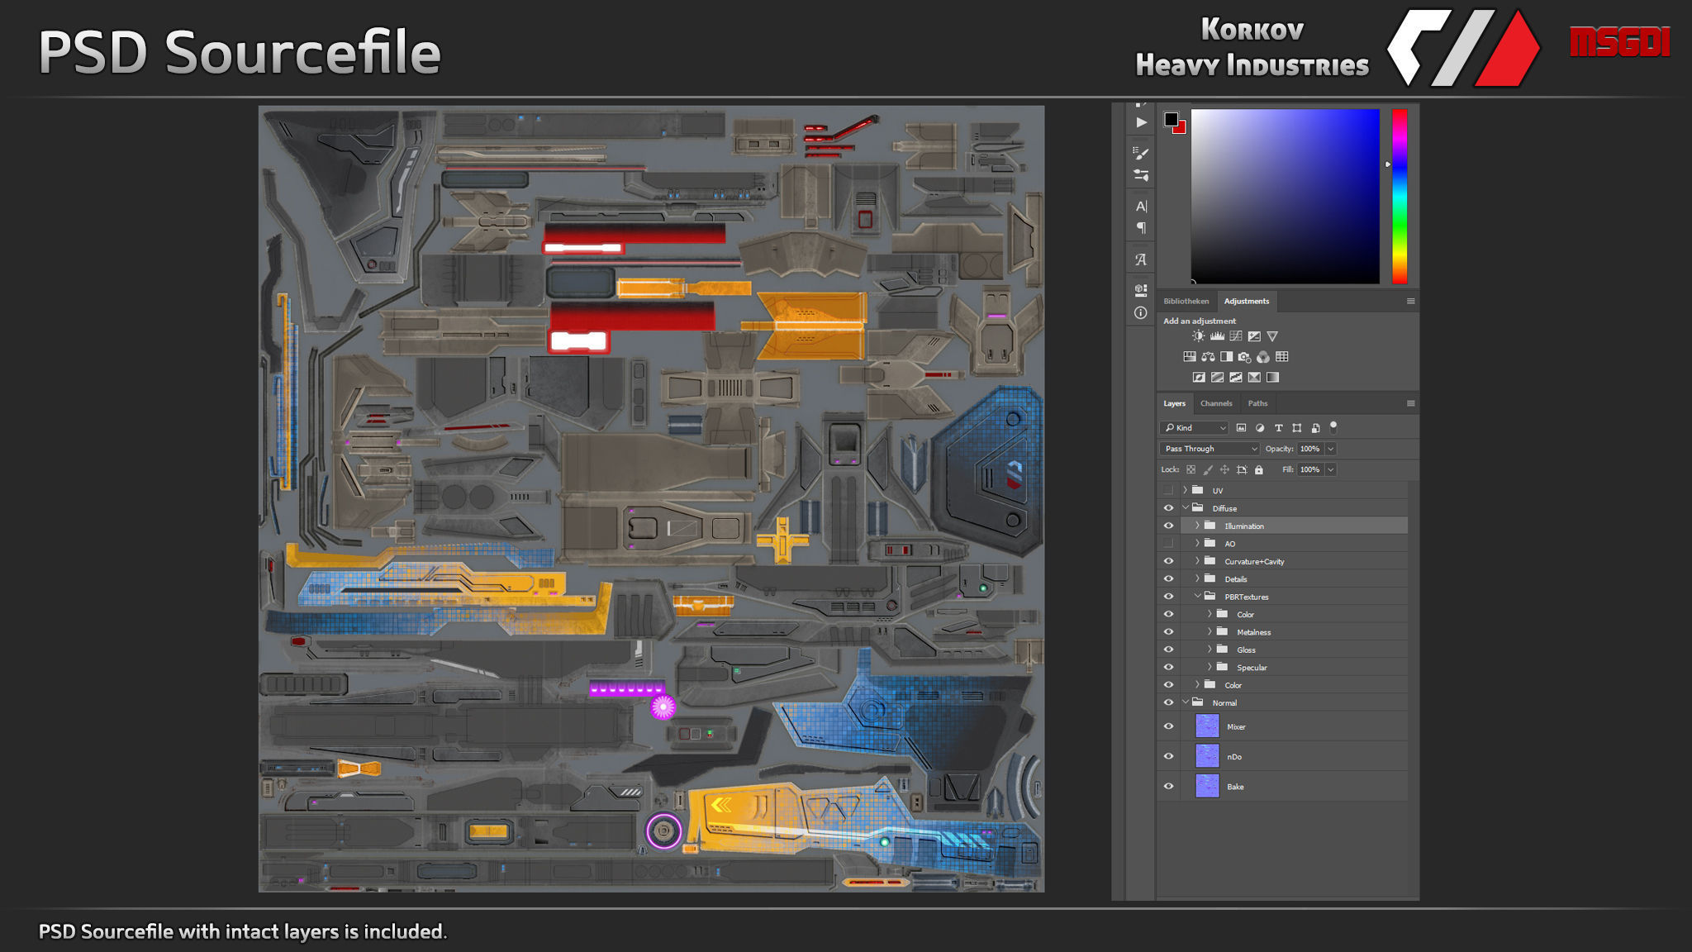This screenshot has height=952, width=1692.
Task: Add a Color Balance adjustment
Action: [1208, 357]
